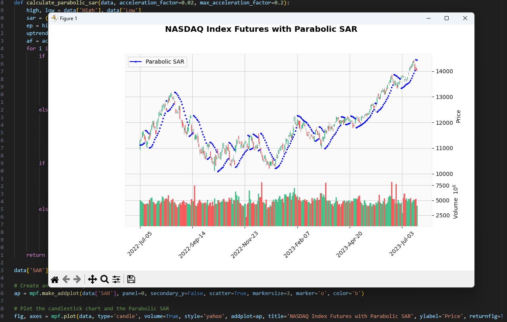Activate the zoom-to-rectangle tool

tap(104, 279)
